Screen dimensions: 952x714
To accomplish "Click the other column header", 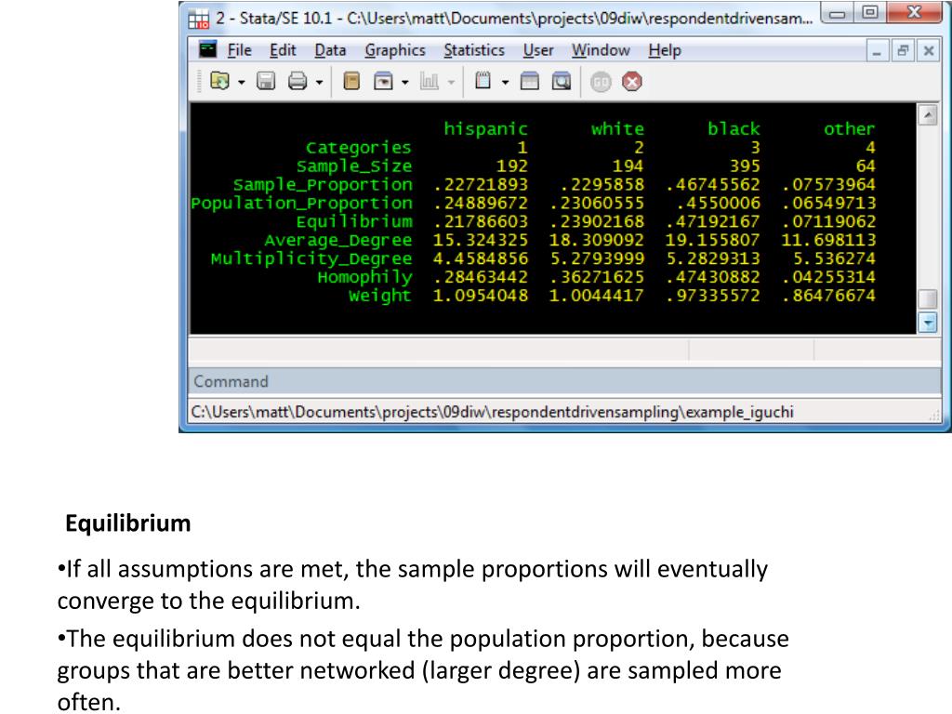I will 850,128.
